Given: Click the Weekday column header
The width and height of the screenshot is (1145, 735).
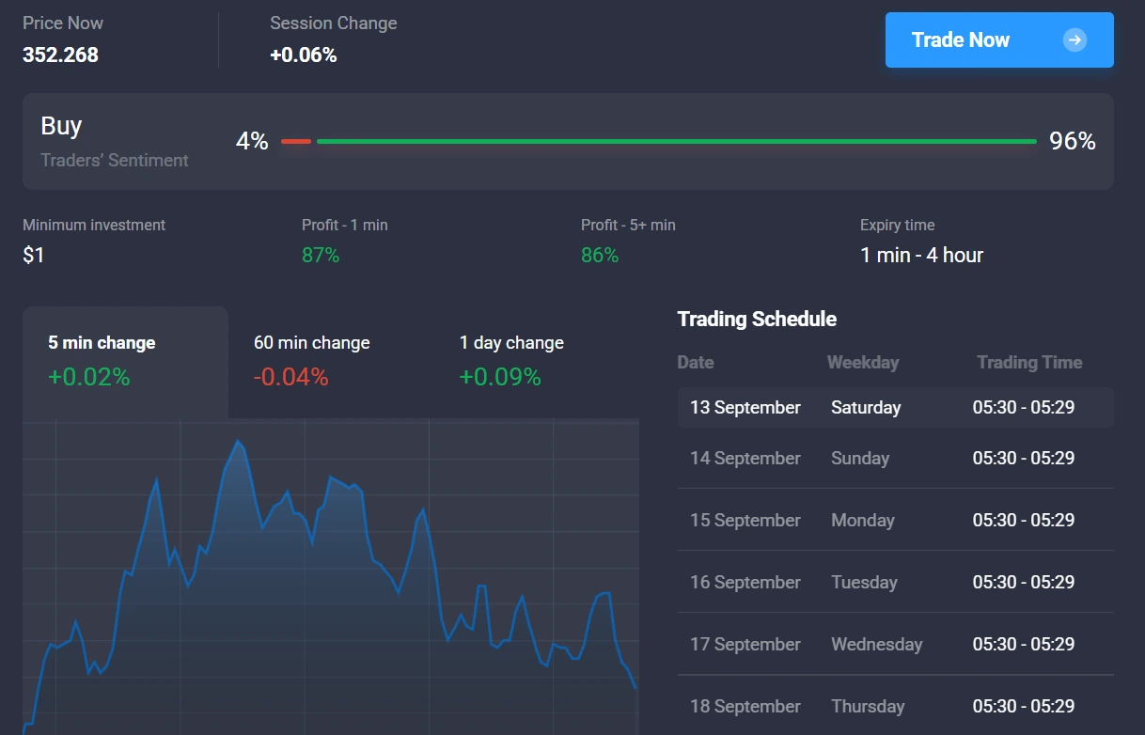Looking at the screenshot, I should [863, 362].
